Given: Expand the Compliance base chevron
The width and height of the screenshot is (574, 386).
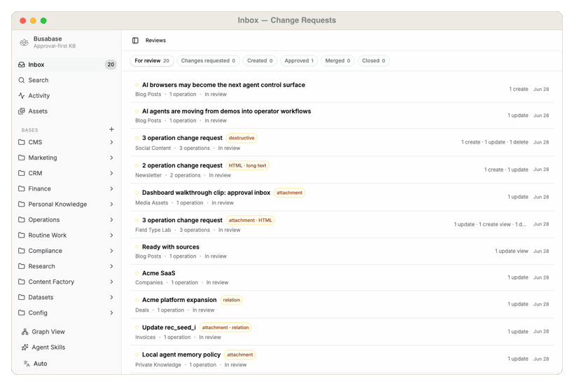Looking at the screenshot, I should tap(112, 251).
